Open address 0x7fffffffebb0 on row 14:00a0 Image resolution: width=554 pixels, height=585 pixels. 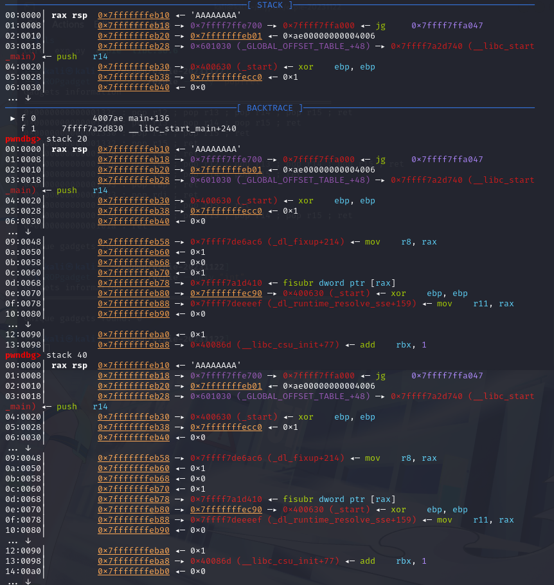pyautogui.click(x=134, y=571)
